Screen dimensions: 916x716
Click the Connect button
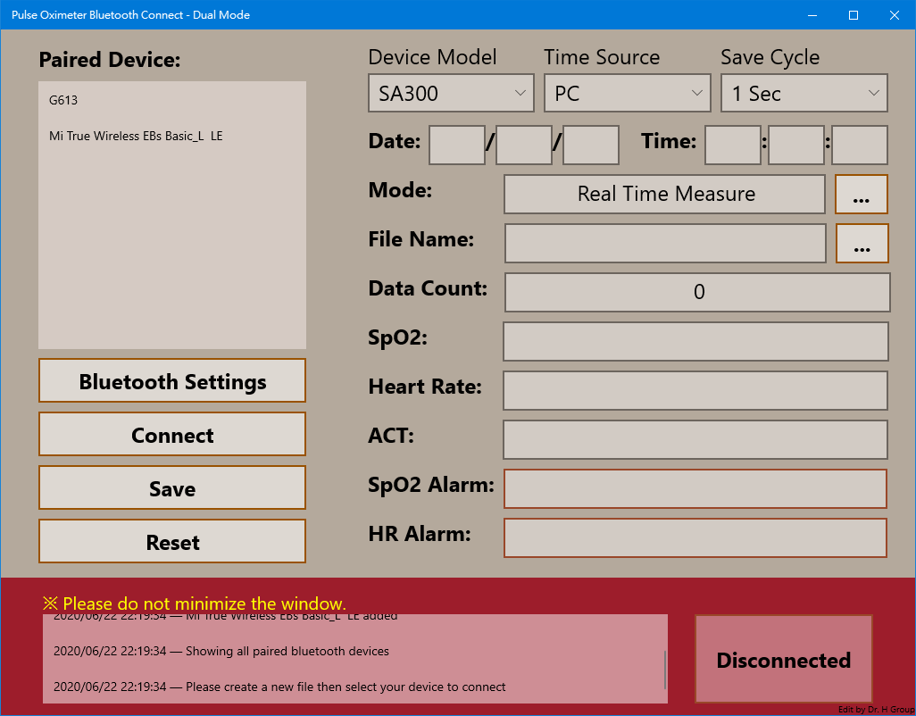(172, 435)
